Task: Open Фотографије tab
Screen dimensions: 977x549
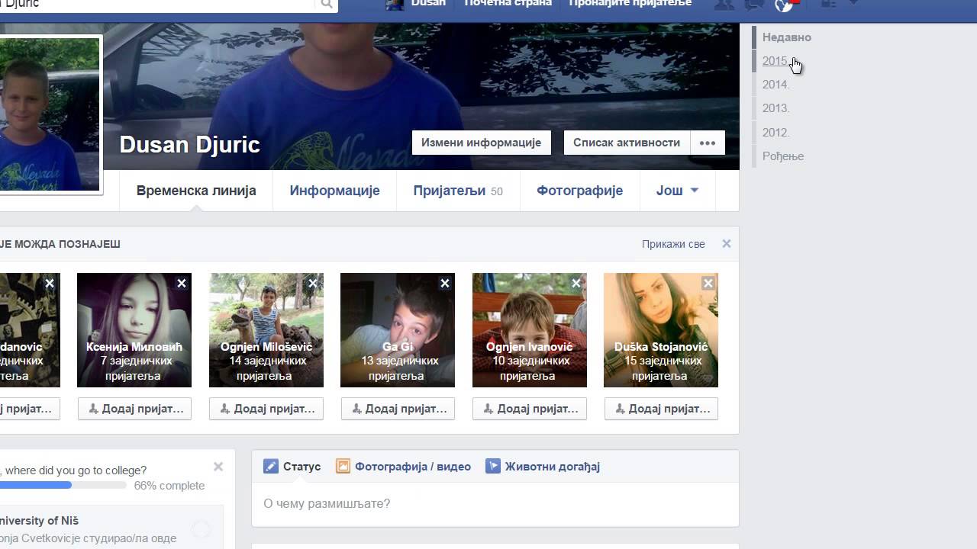Action: click(580, 191)
